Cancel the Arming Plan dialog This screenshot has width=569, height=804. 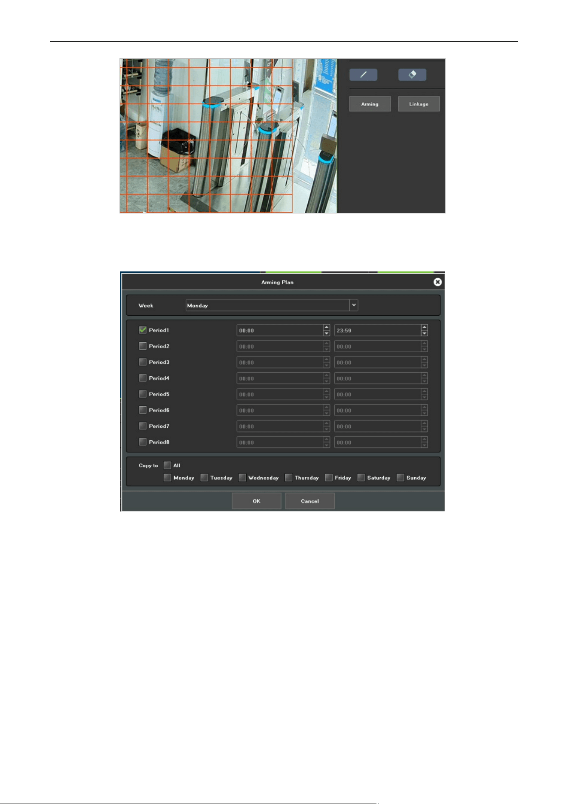click(310, 501)
